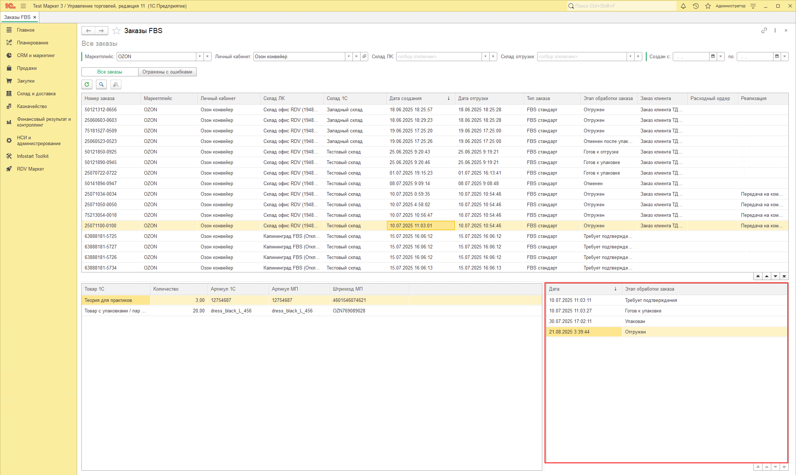The height and width of the screenshot is (475, 796).
Task: Open favorites star in title bar
Action: tap(708, 6)
